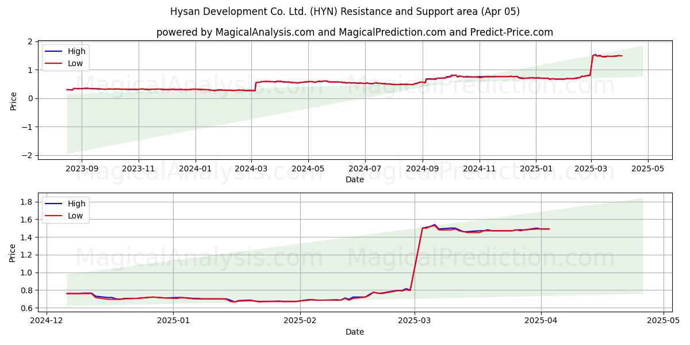
Task: Click the 'Date' axis label under bottom chart
Action: [355, 332]
